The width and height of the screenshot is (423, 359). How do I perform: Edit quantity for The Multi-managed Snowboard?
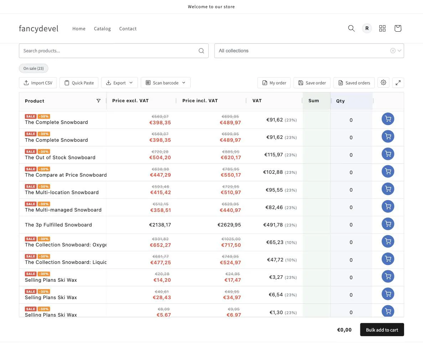tap(351, 207)
